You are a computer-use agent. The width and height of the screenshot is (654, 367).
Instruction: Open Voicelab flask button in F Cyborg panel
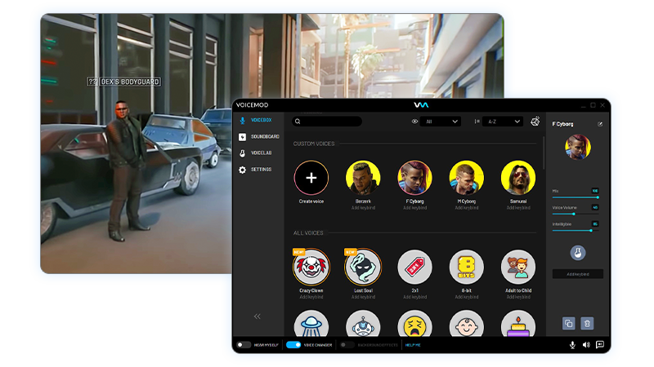pos(578,253)
